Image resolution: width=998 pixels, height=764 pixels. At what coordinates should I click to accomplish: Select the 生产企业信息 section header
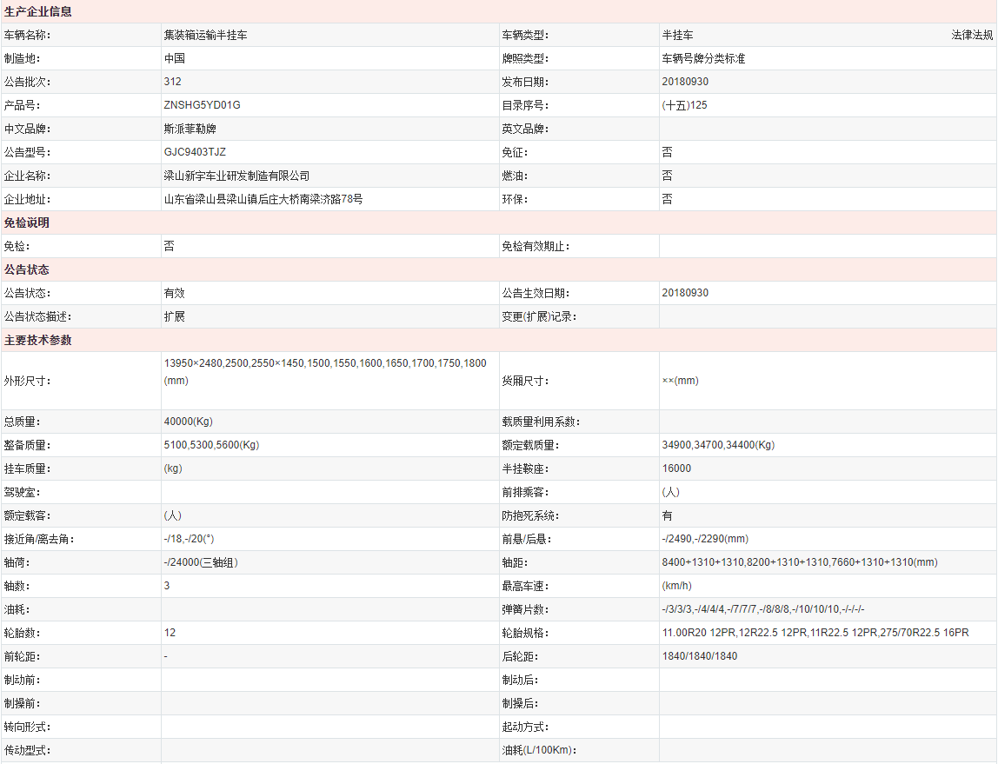pyautogui.click(x=38, y=12)
